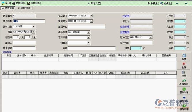Click the 排房 assign rooms icon

pyautogui.click(x=184, y=72)
